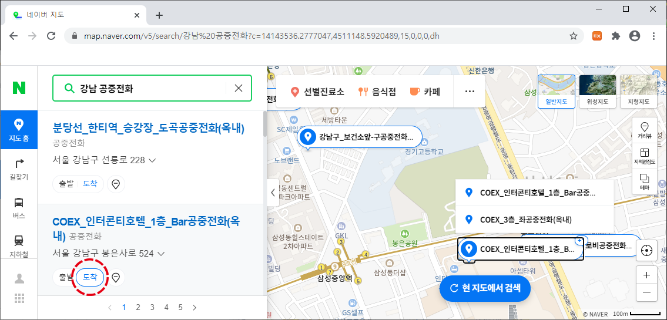The image size is (667, 320).
Task: Switch to 위성지도 satellite map
Action: click(597, 91)
